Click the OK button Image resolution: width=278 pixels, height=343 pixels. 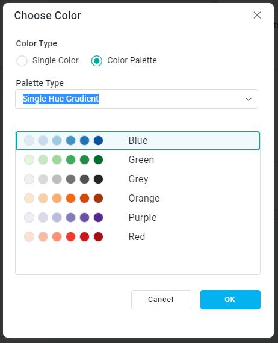point(230,300)
